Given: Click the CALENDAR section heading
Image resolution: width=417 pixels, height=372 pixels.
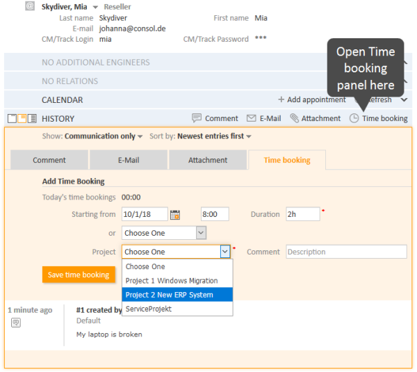Looking at the screenshot, I should (63, 100).
